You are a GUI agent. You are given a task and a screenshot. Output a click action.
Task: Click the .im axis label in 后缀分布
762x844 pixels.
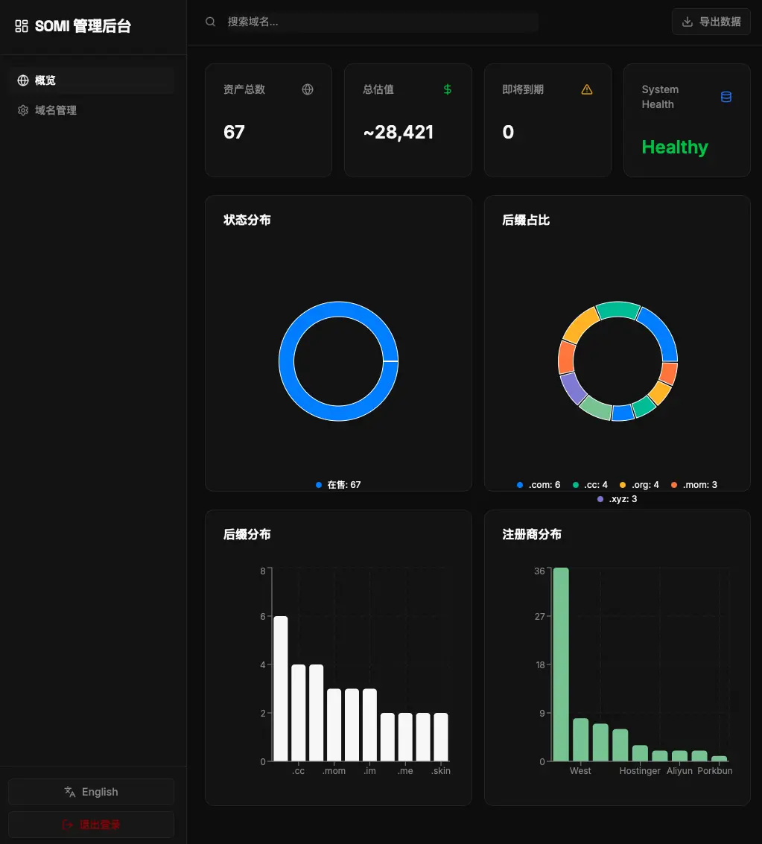(x=369, y=771)
